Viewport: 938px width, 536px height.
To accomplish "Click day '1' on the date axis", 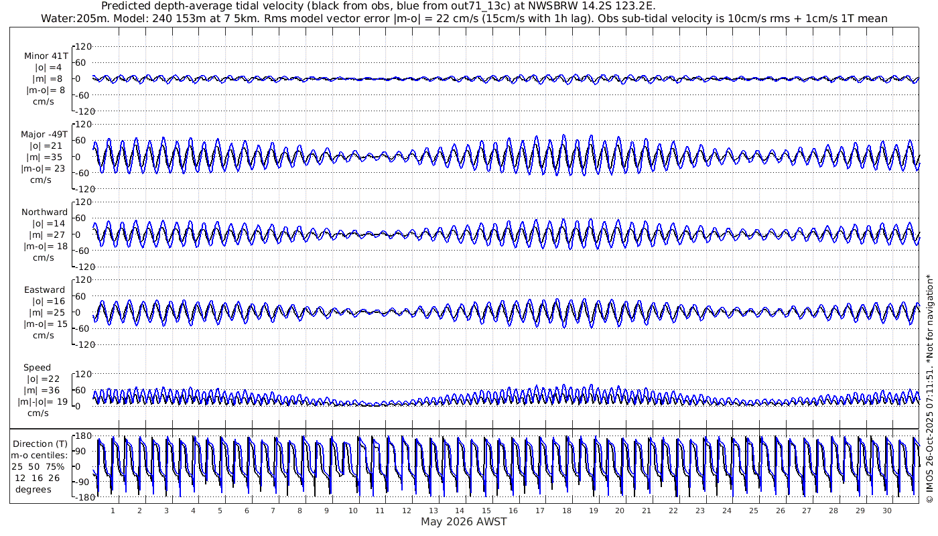I will (113, 511).
